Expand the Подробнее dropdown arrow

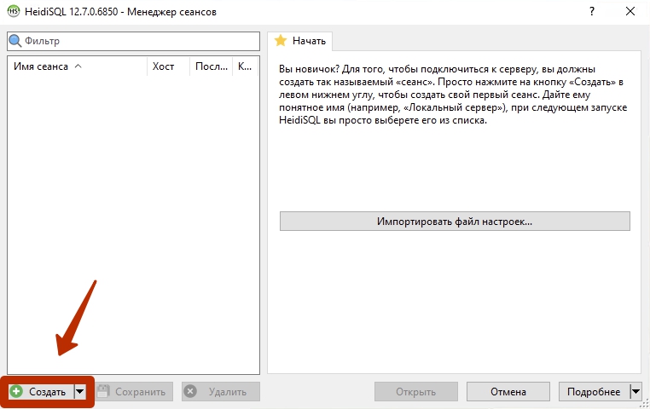tap(635, 392)
